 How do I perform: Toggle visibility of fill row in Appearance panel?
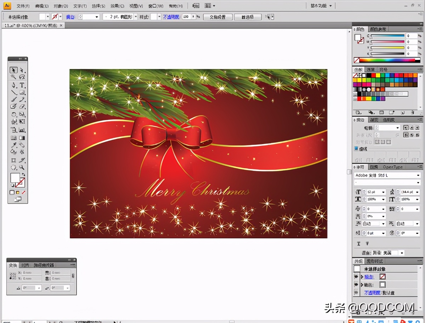[x=356, y=285]
